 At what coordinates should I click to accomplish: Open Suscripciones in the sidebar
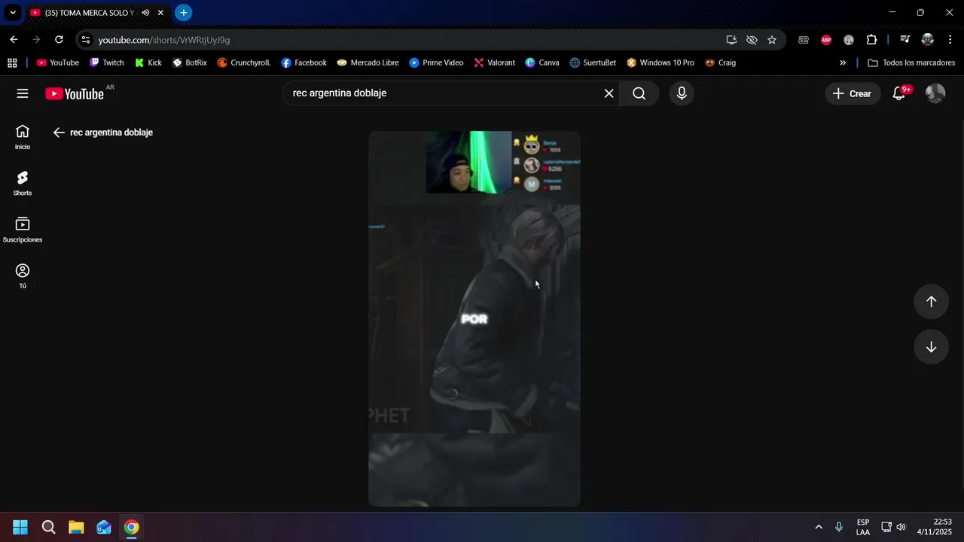pos(23,230)
